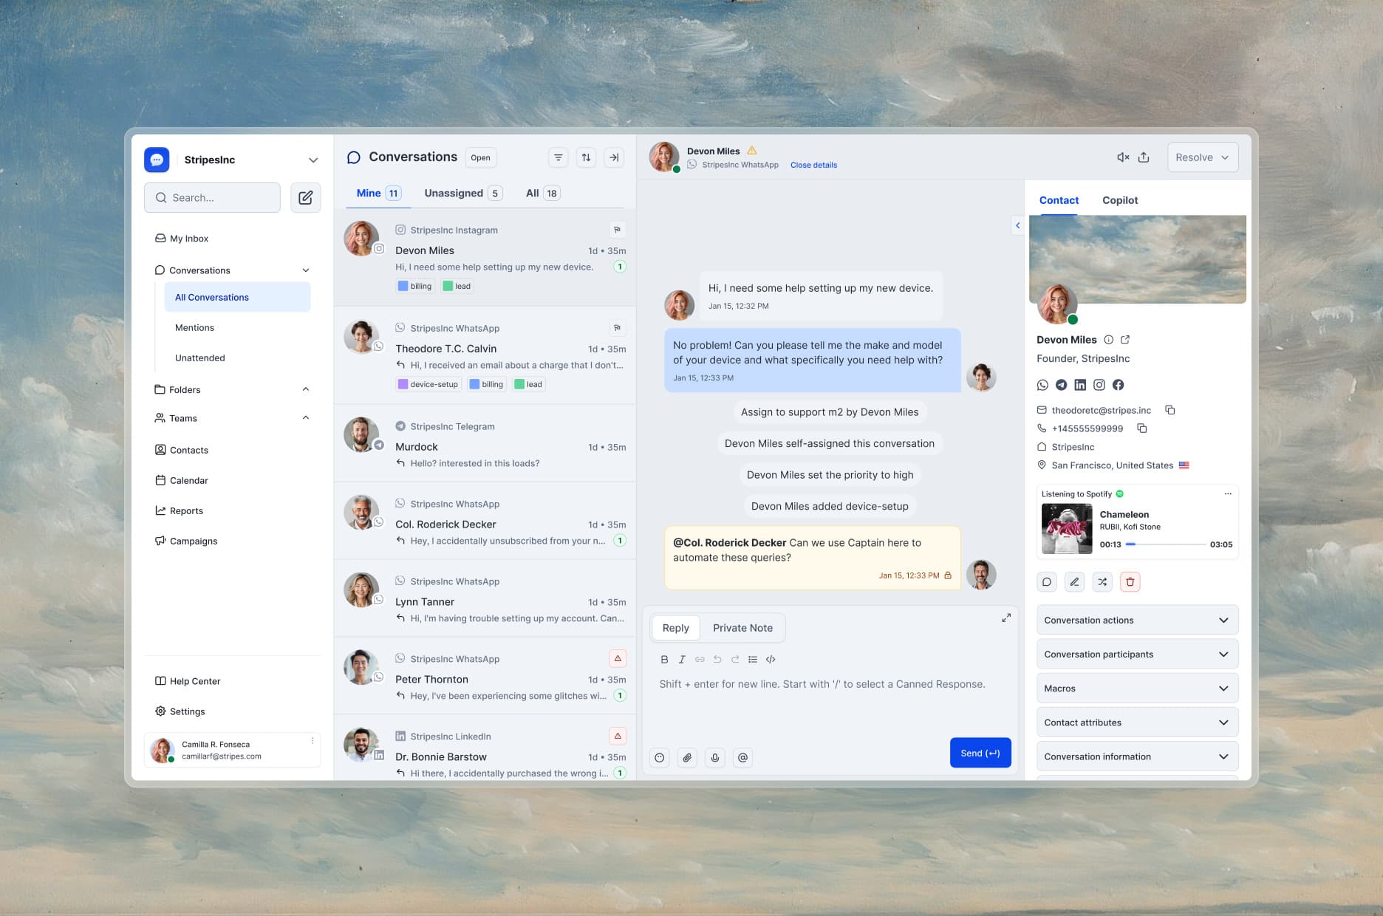Copy phone number +145555599999
Image resolution: width=1383 pixels, height=916 pixels.
click(x=1141, y=428)
